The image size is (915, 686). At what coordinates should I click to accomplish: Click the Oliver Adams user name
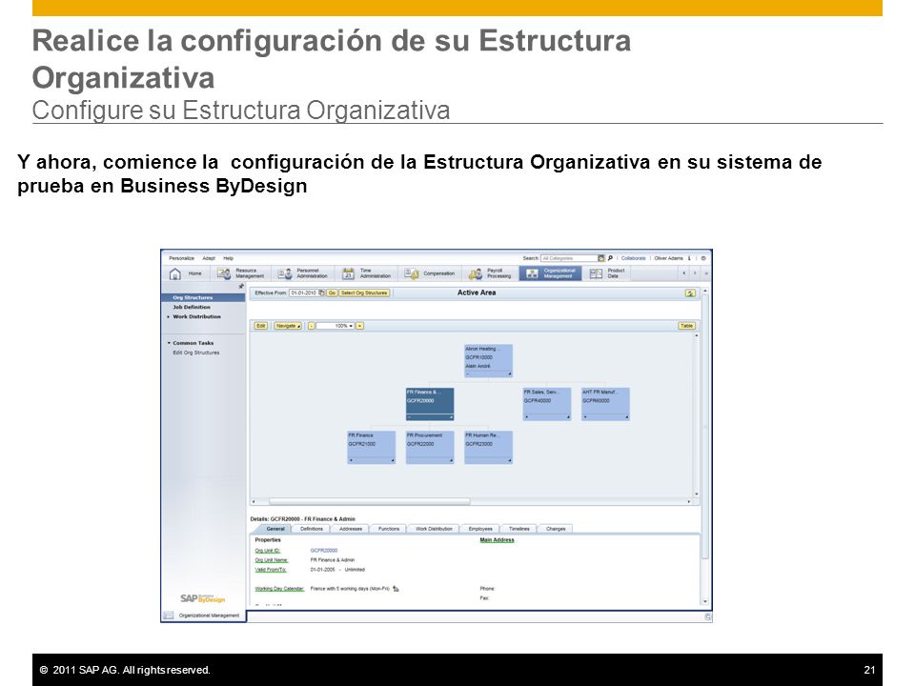668,258
